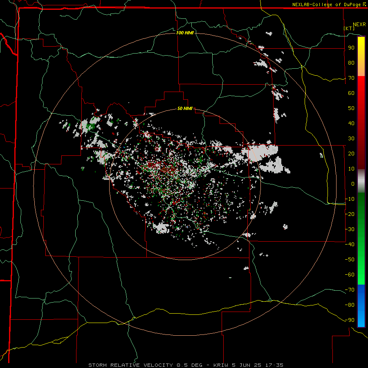Select the 70 value on the velocity scale
This screenshot has height=368, width=368.
pyautogui.click(x=351, y=78)
